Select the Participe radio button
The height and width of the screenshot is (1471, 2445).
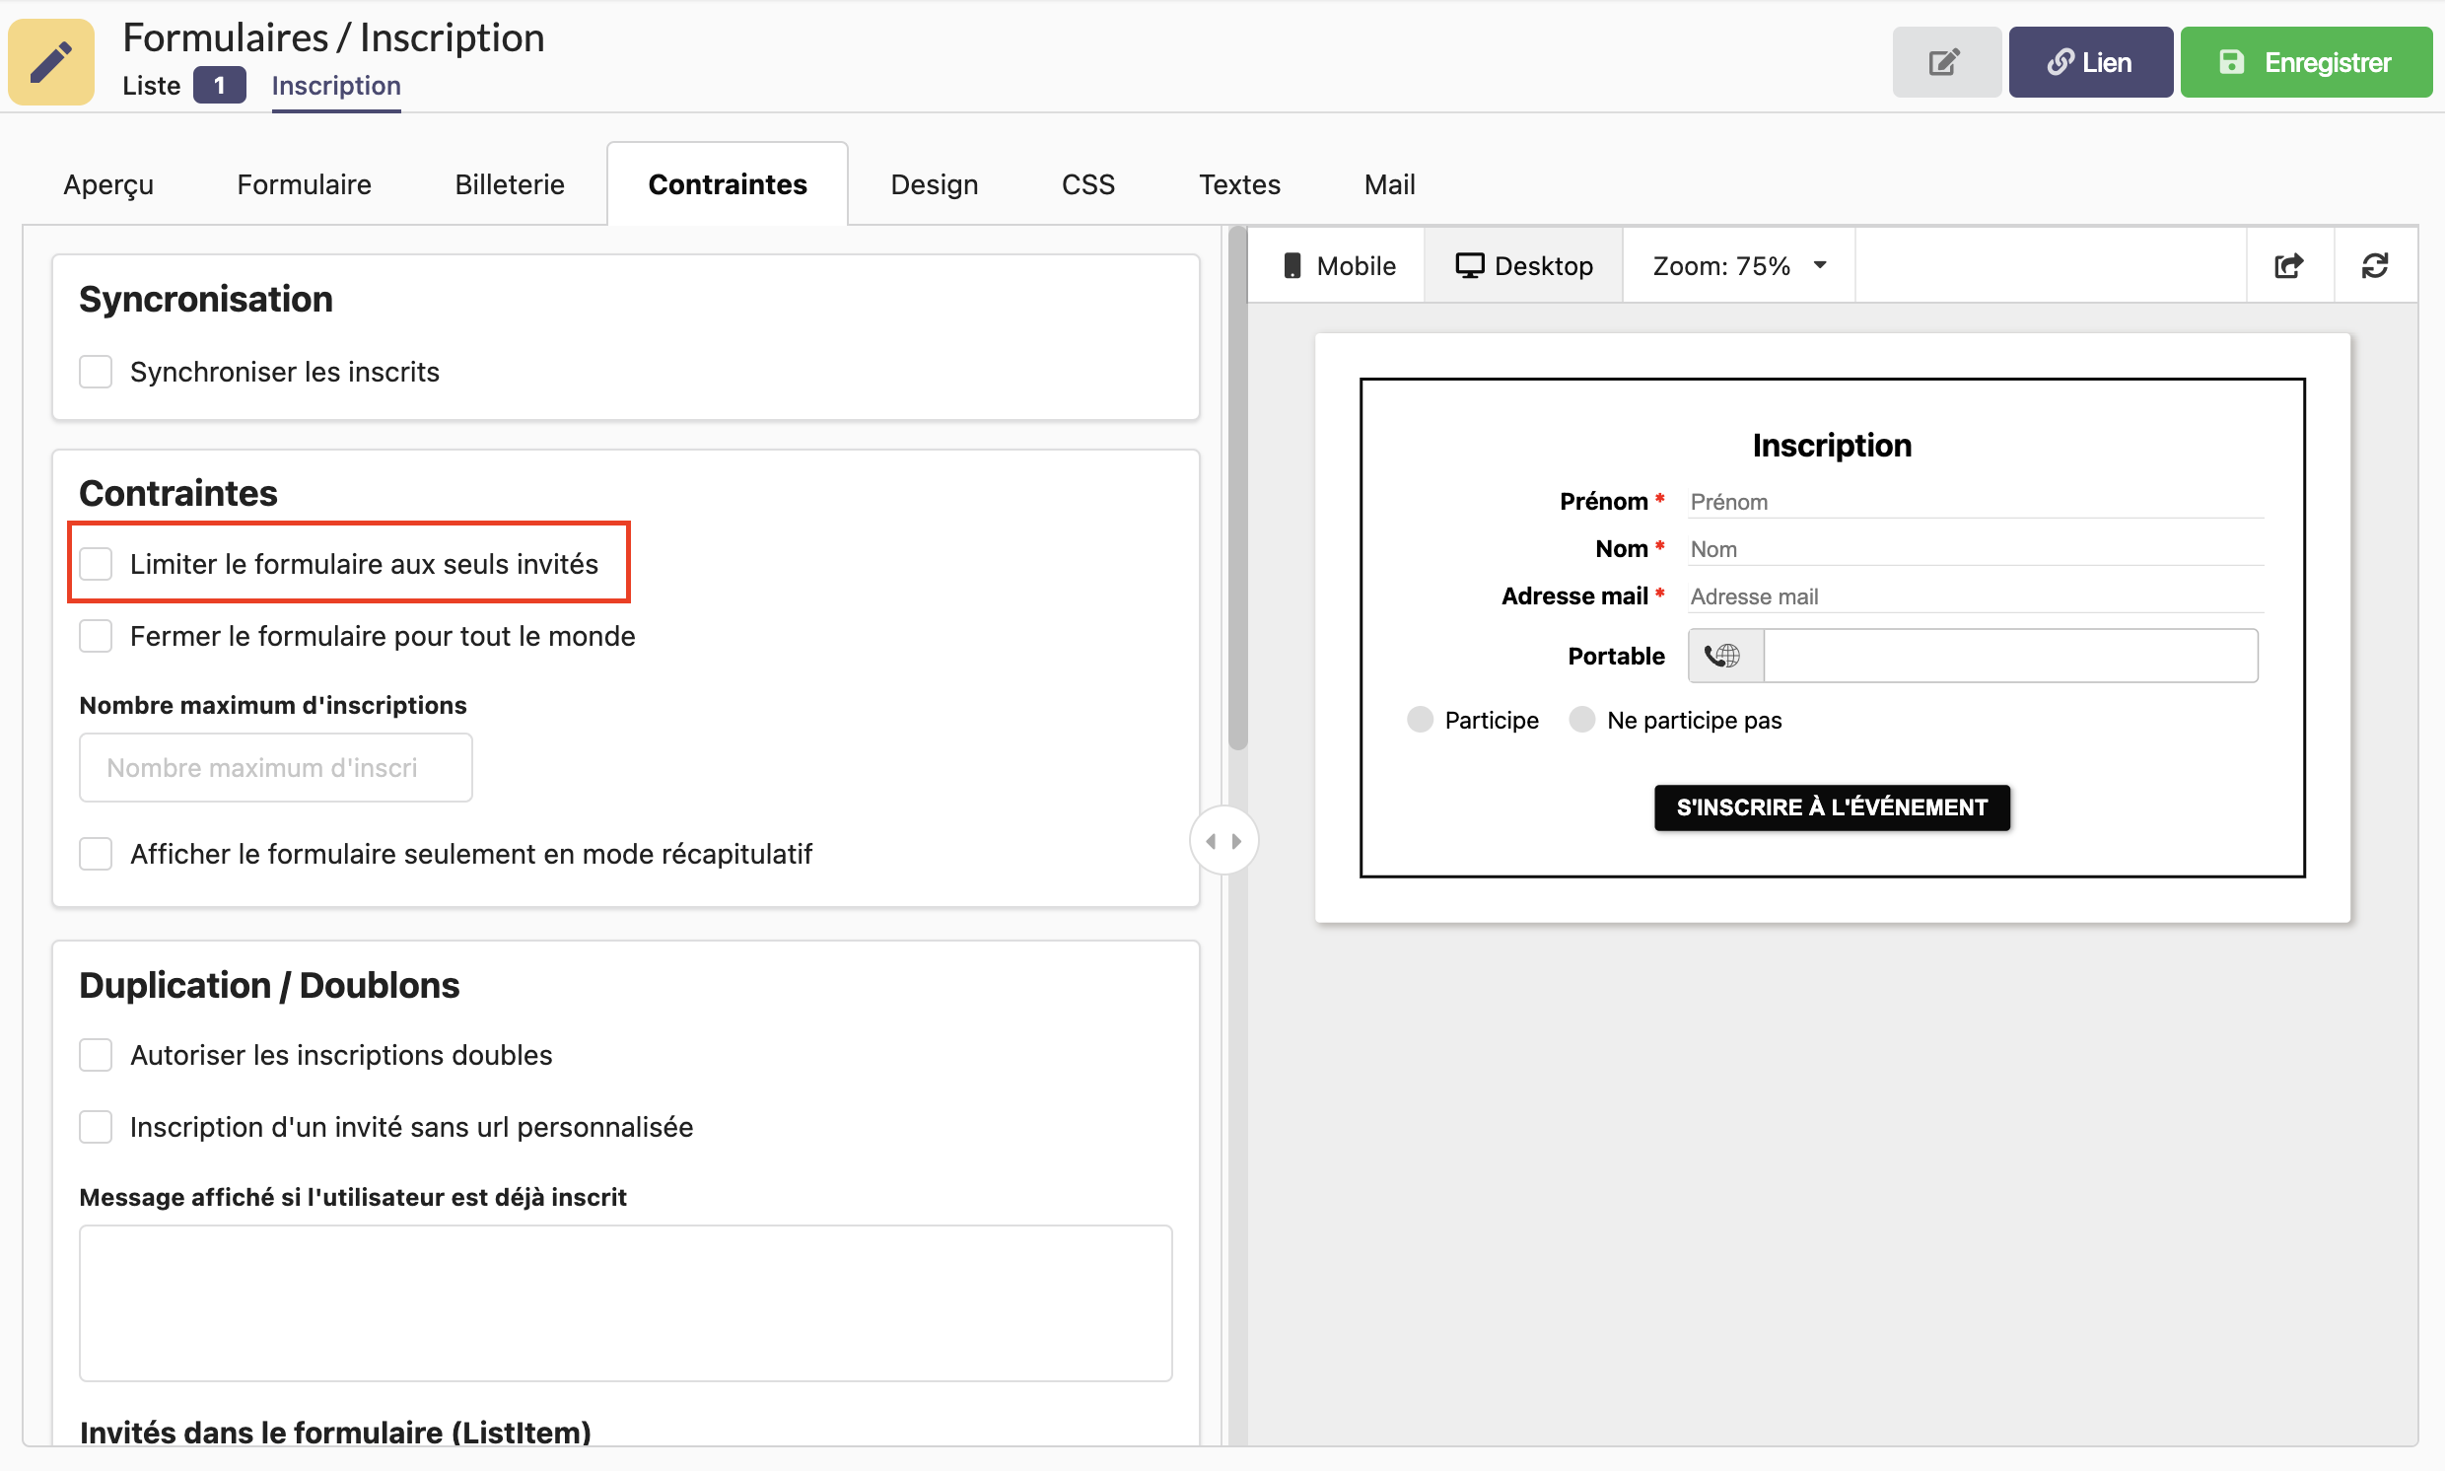coord(1420,720)
